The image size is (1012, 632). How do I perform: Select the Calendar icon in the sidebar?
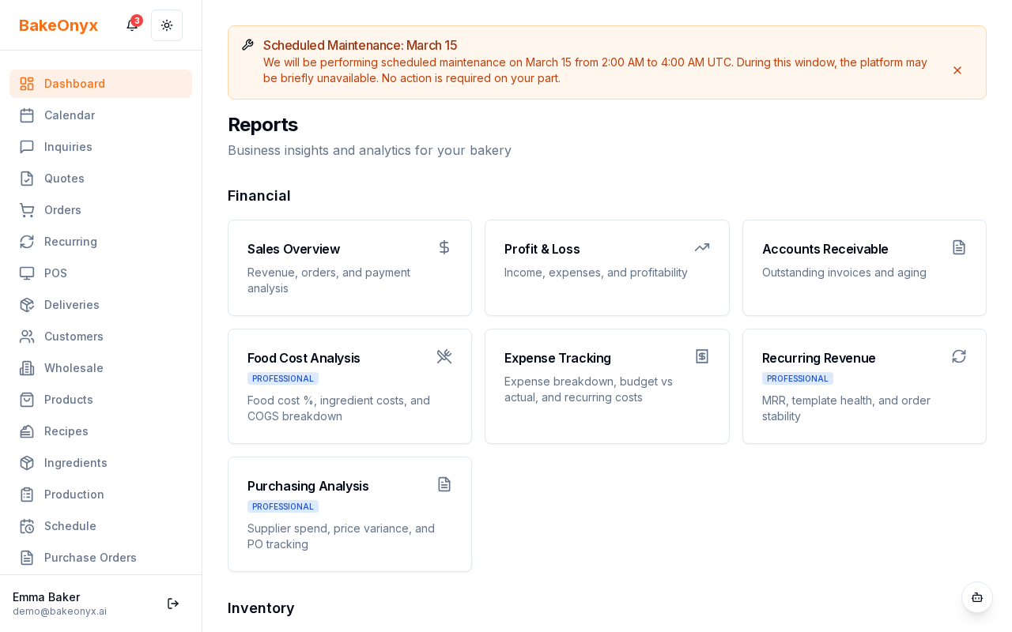coord(27,115)
